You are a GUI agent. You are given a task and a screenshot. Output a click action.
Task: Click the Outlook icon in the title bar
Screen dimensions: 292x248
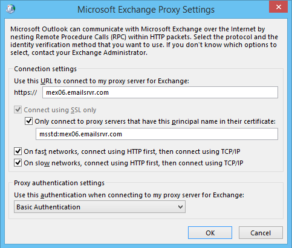click(10, 9)
